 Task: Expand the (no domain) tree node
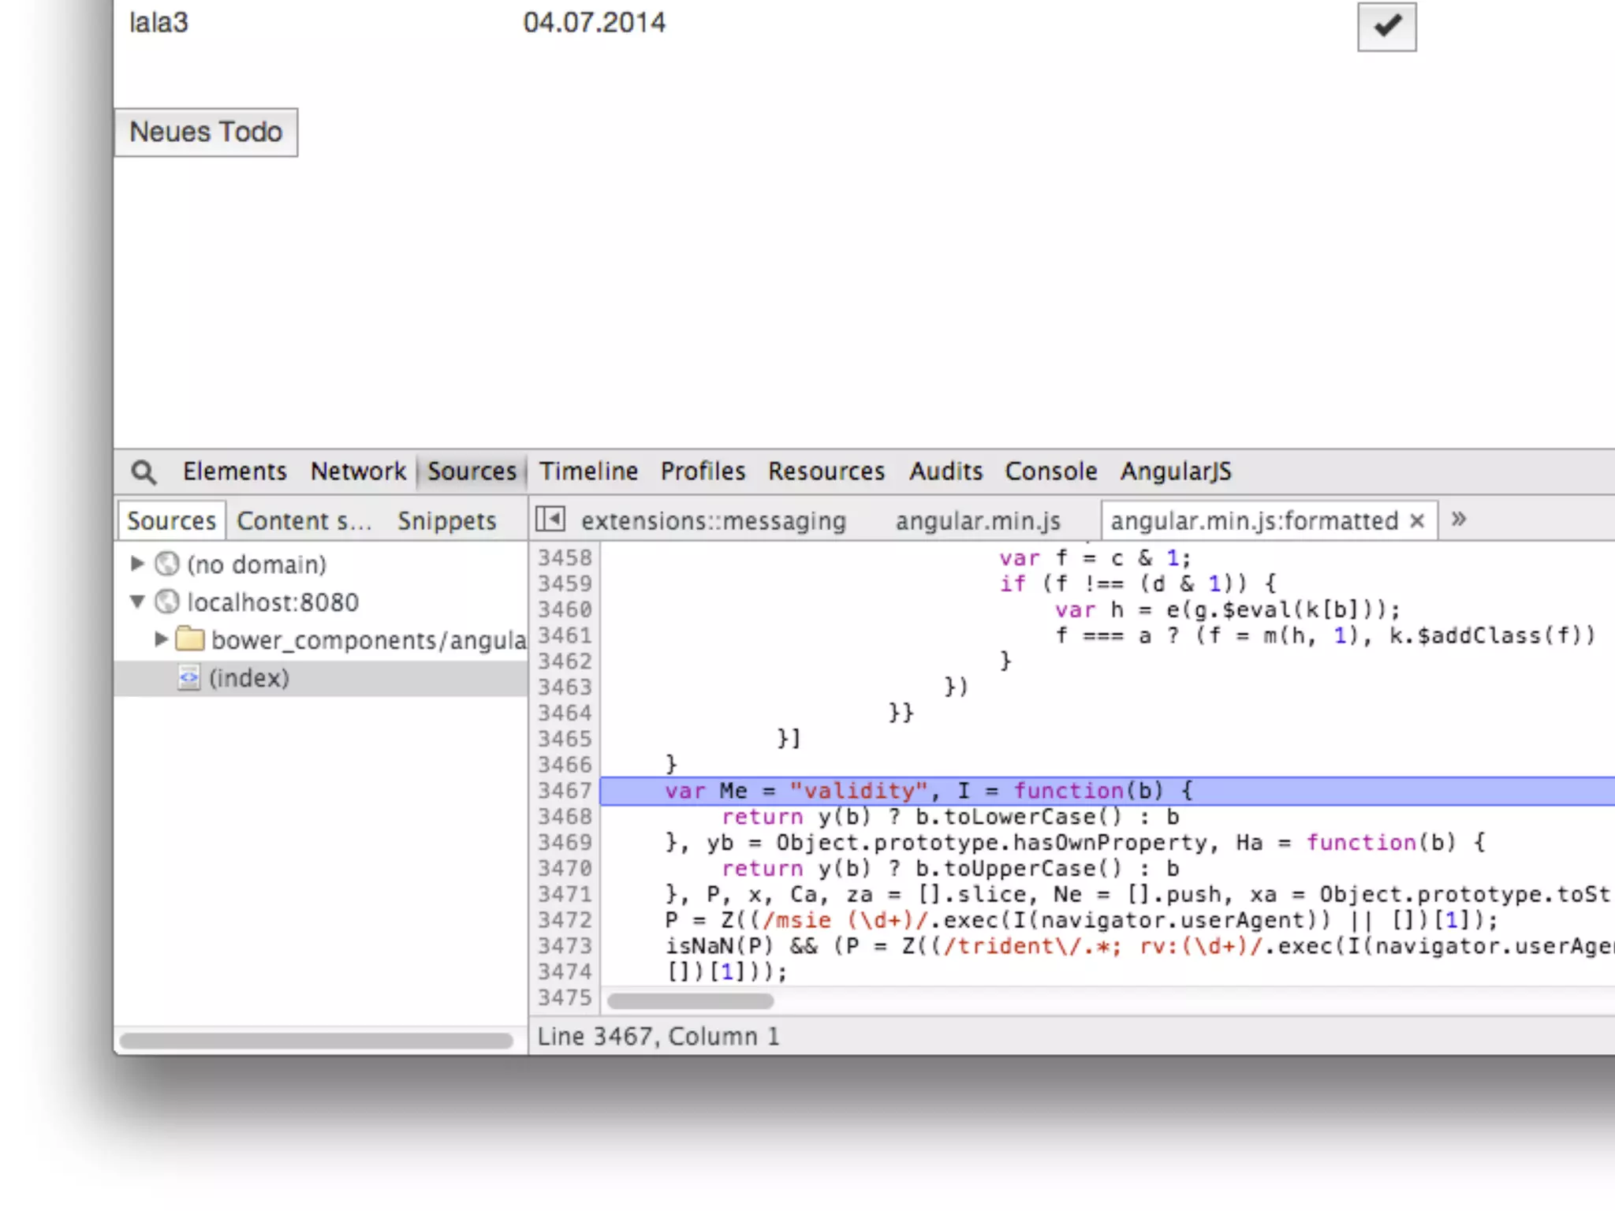(137, 564)
